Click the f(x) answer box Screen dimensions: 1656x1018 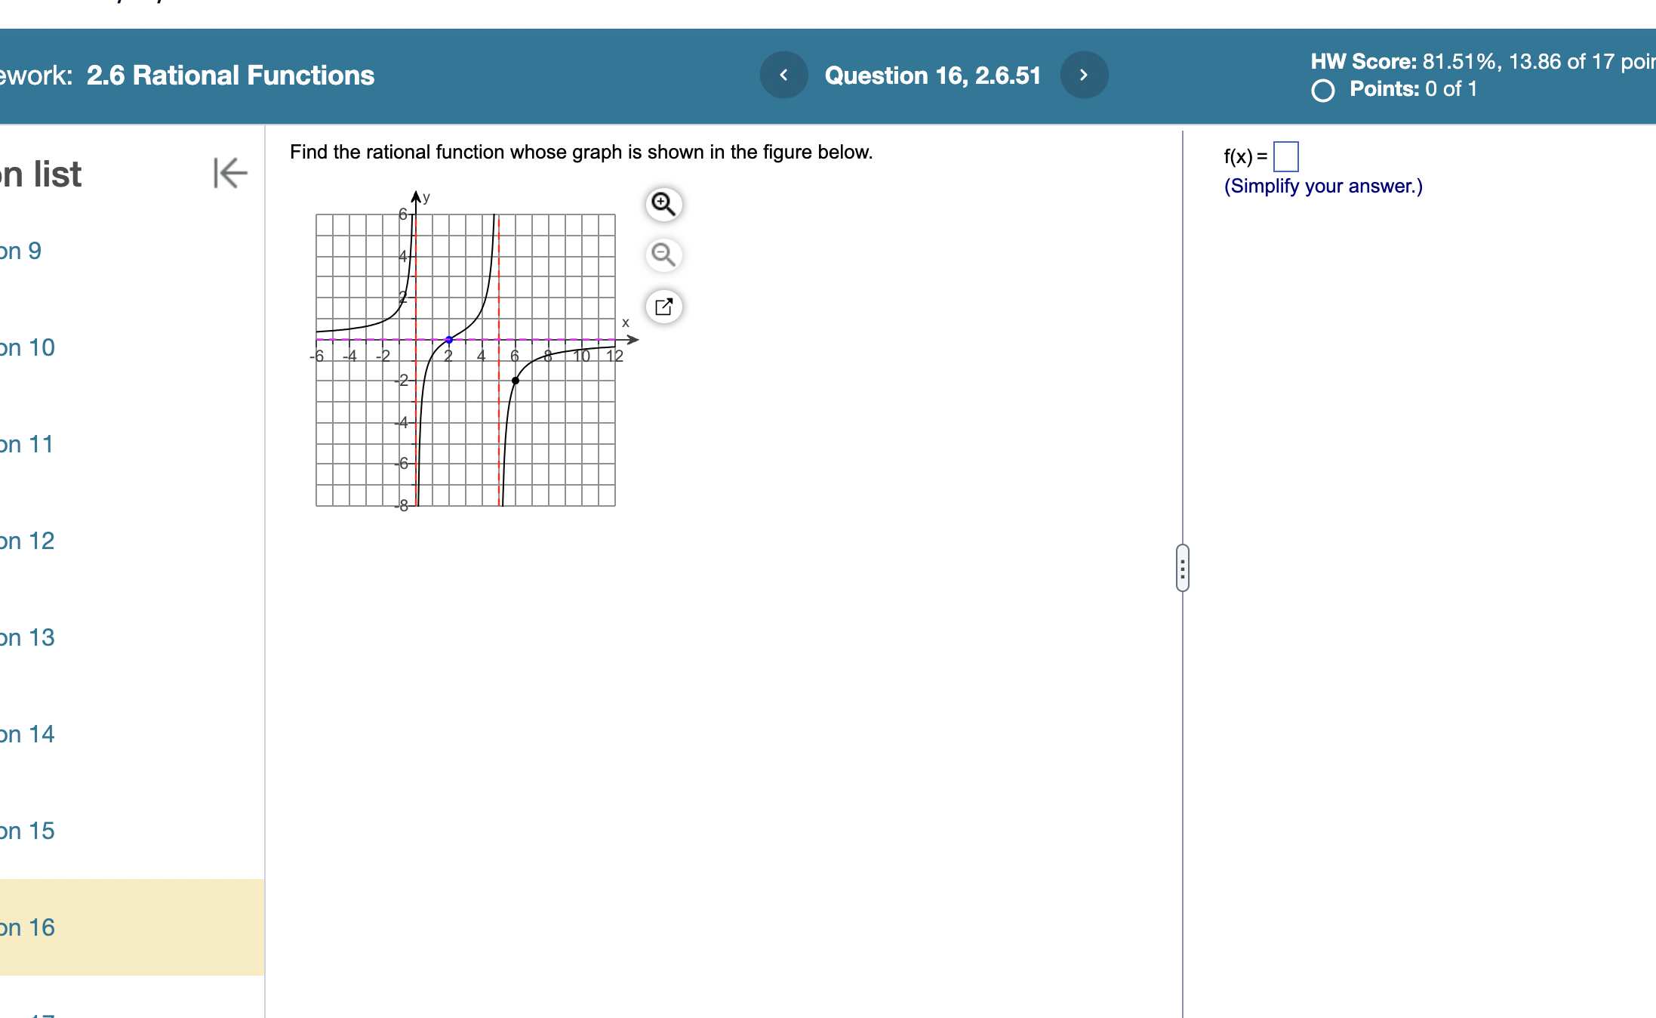(x=1288, y=156)
